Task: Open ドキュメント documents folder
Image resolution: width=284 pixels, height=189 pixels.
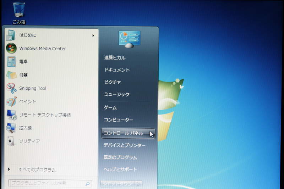Action: 117,70
